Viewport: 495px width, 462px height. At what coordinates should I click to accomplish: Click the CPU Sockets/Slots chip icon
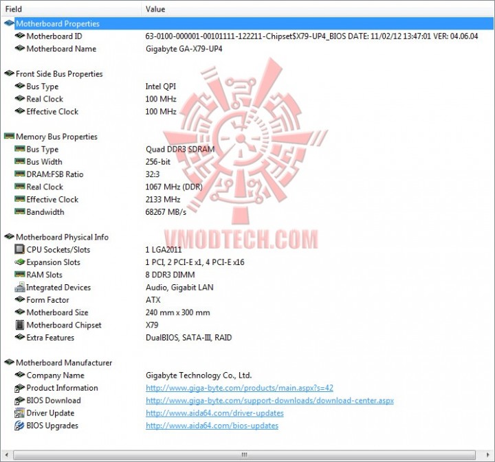click(19, 249)
